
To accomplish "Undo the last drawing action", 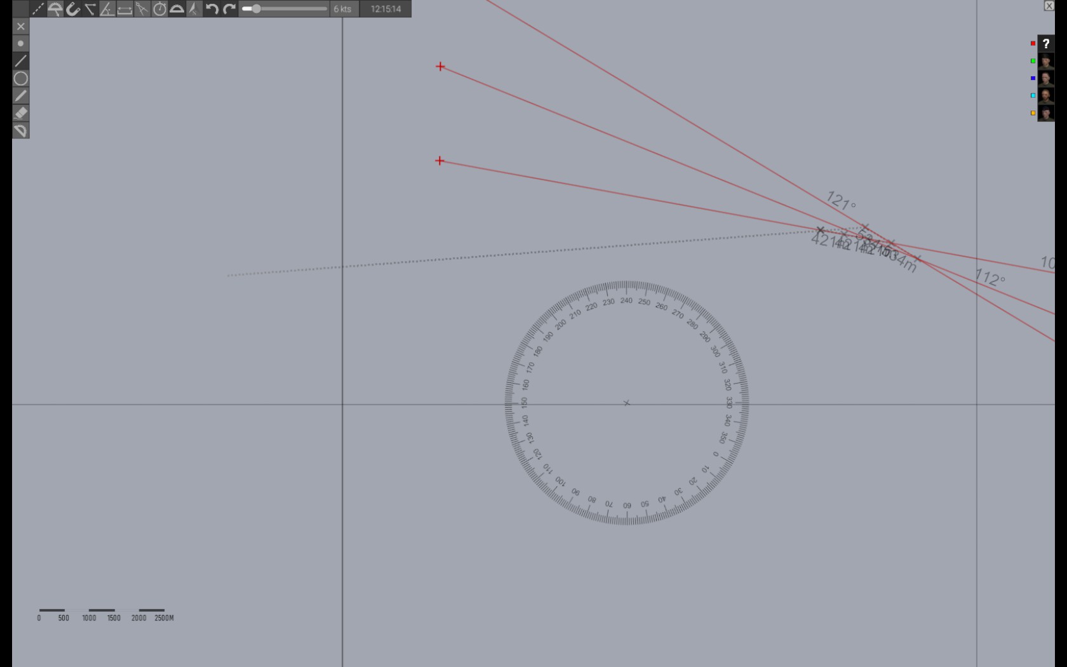I will click(x=211, y=9).
